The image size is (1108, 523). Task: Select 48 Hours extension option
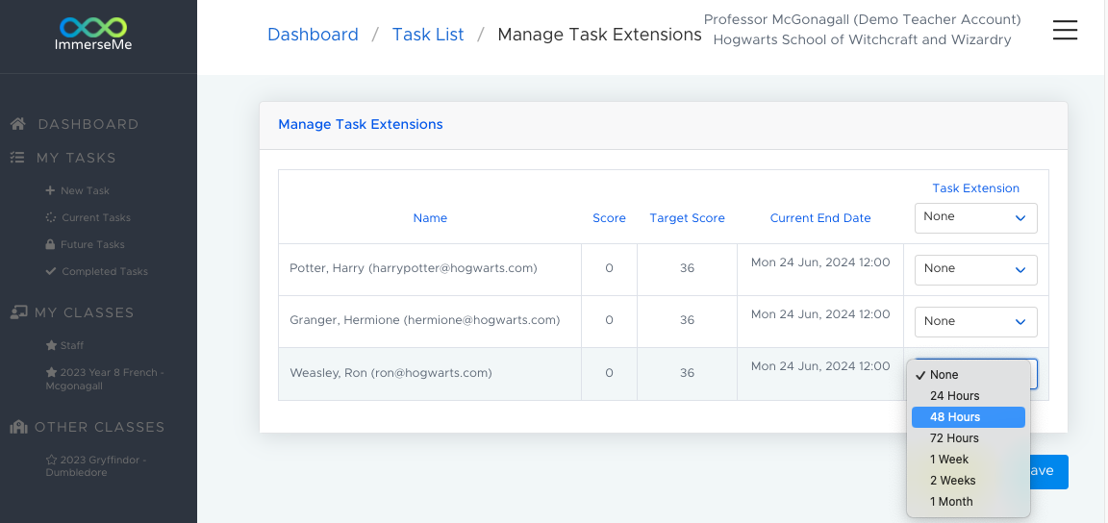click(969, 417)
